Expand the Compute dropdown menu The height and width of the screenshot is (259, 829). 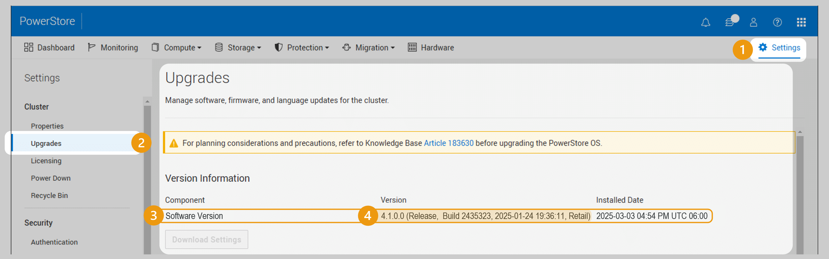coord(176,47)
